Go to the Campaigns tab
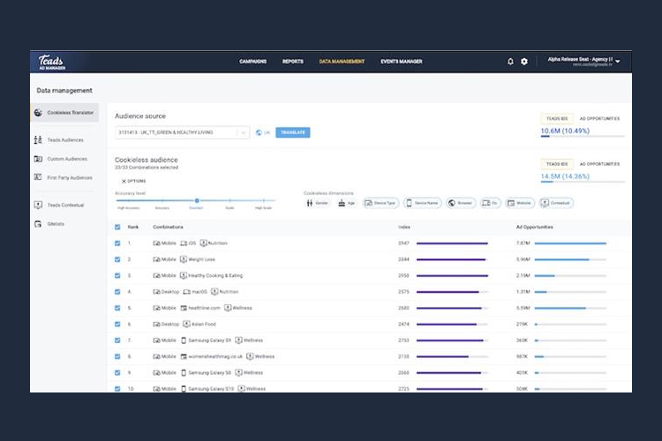The width and height of the screenshot is (662, 441). (x=254, y=62)
